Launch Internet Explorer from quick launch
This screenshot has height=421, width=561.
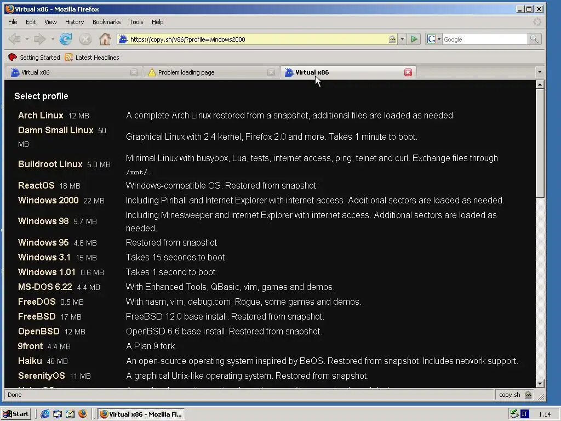pos(45,414)
